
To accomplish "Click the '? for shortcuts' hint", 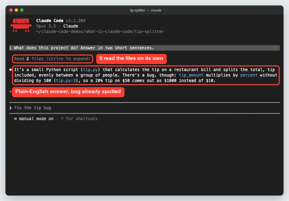I will pos(79,119).
